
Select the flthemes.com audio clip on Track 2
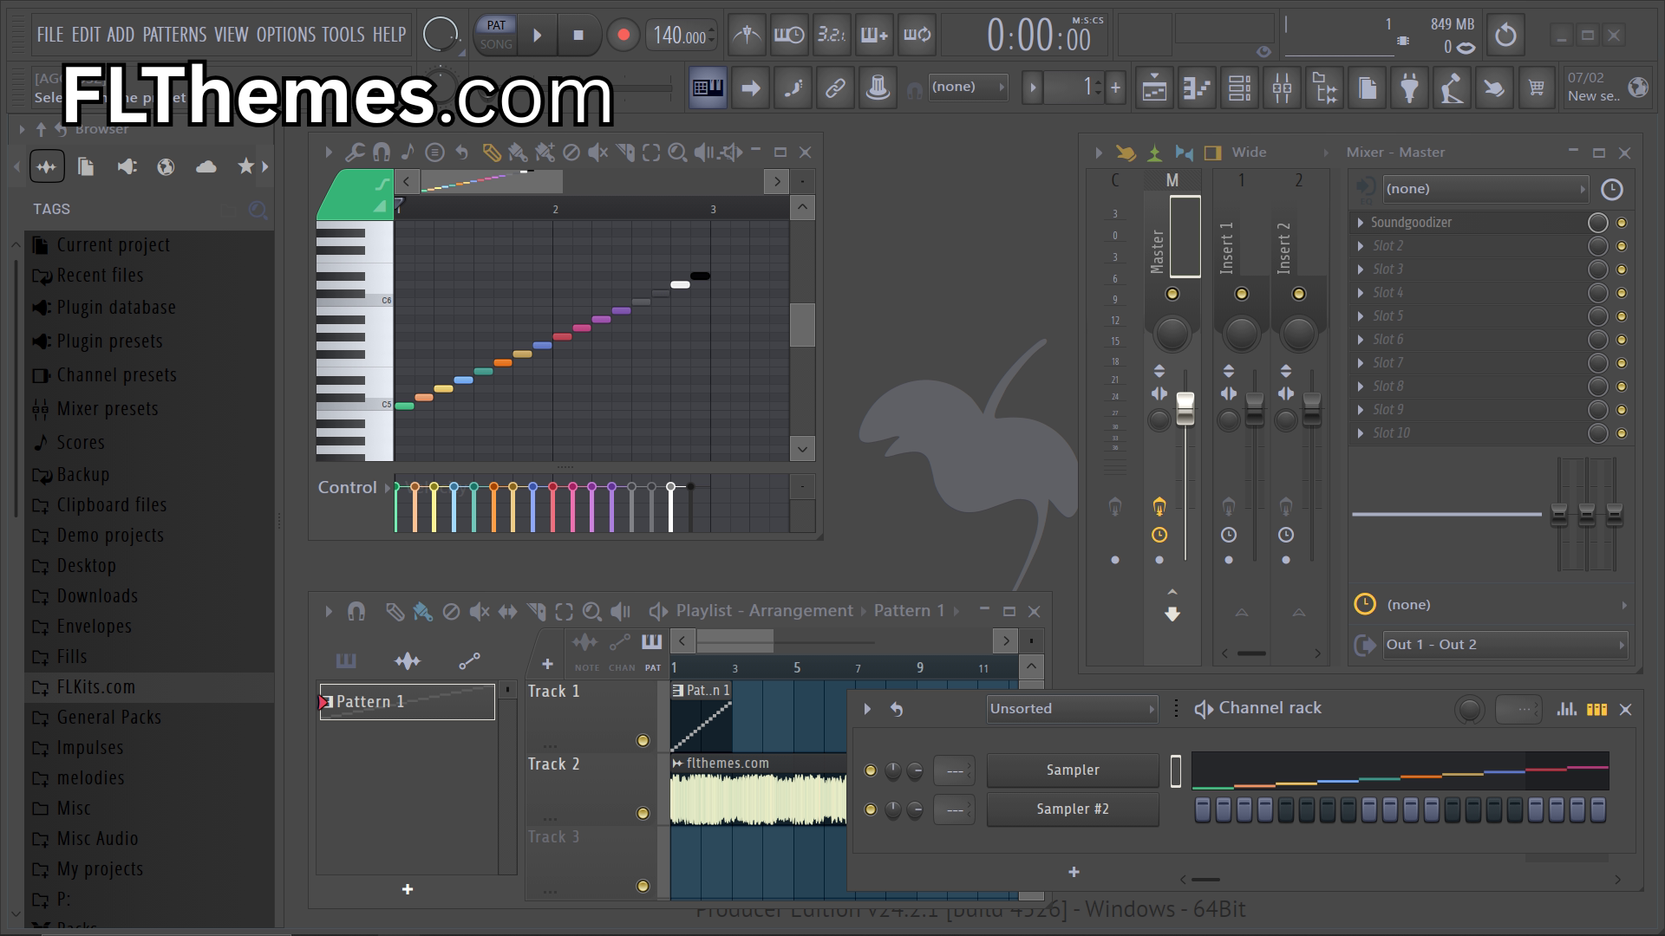click(758, 790)
